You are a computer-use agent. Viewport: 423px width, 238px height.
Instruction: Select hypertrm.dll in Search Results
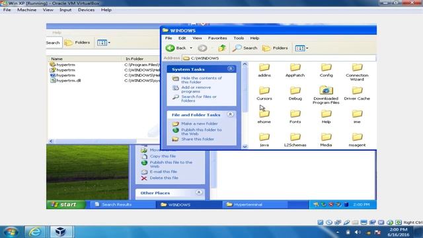(69, 81)
